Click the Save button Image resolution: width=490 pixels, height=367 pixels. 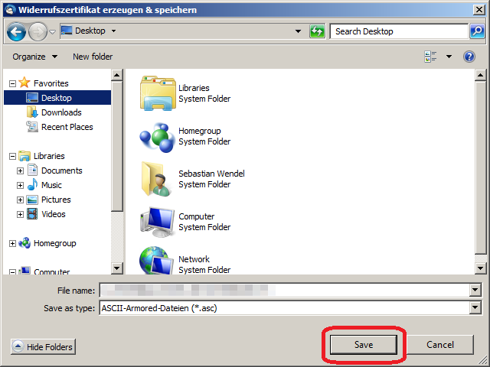[364, 345]
